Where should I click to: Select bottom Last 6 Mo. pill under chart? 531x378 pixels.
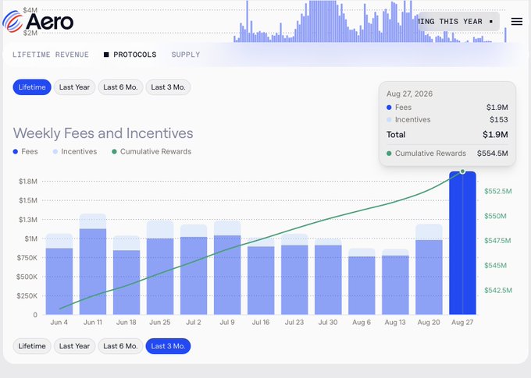120,346
